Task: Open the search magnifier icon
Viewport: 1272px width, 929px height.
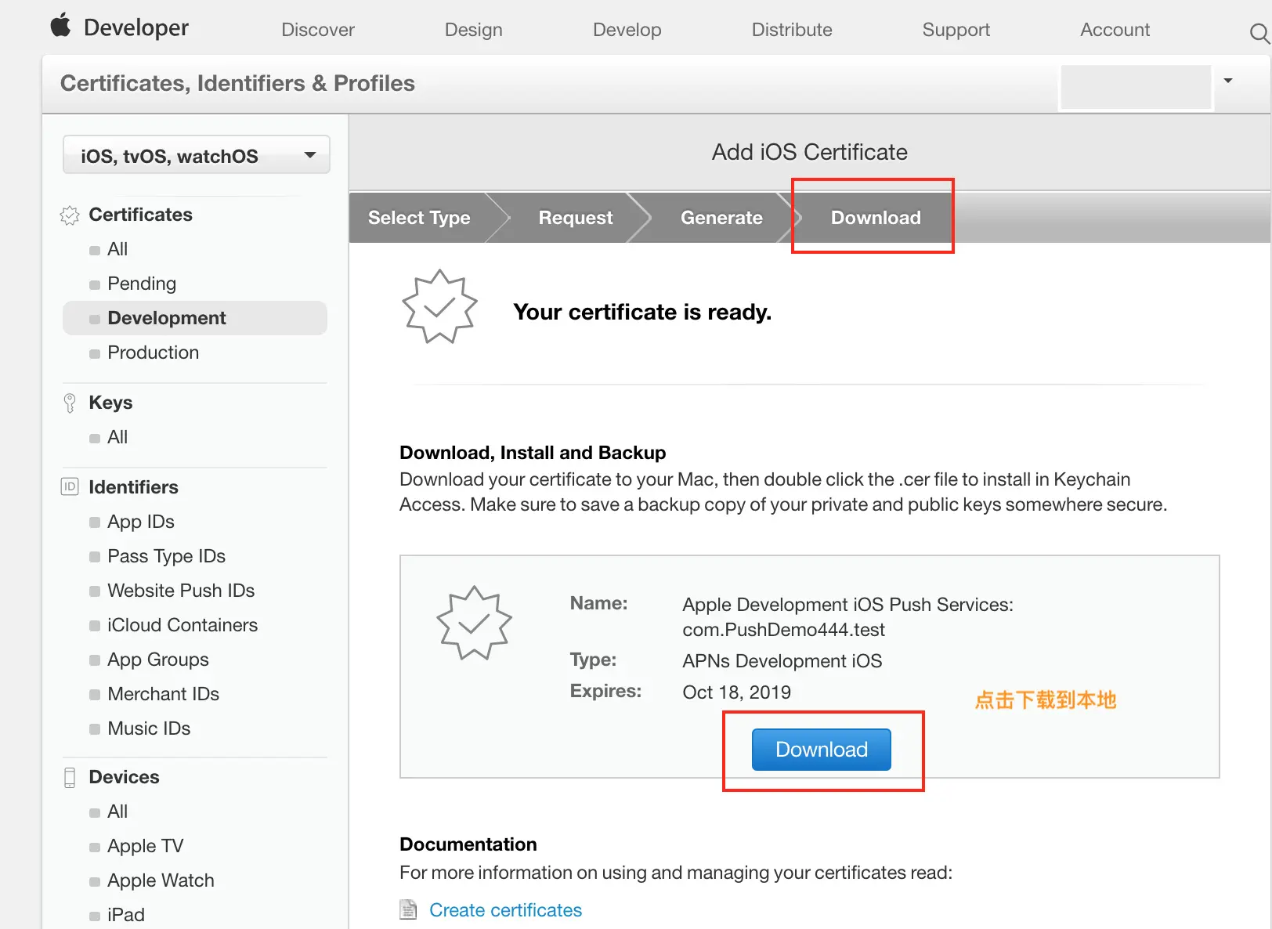Action: pyautogui.click(x=1259, y=33)
